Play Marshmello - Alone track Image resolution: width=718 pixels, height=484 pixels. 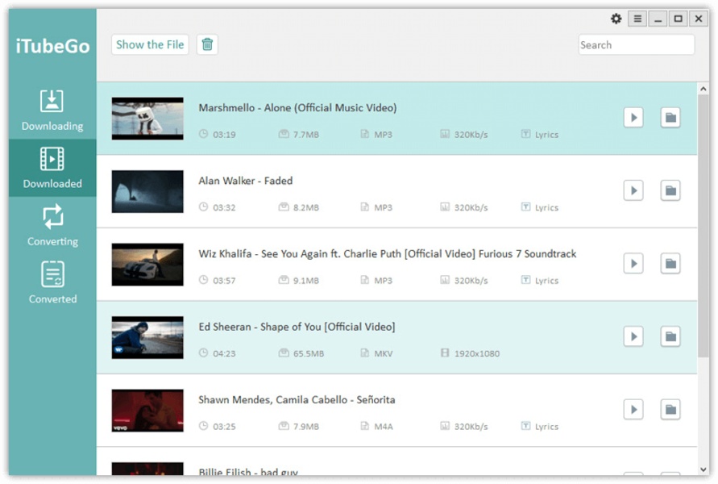(633, 118)
